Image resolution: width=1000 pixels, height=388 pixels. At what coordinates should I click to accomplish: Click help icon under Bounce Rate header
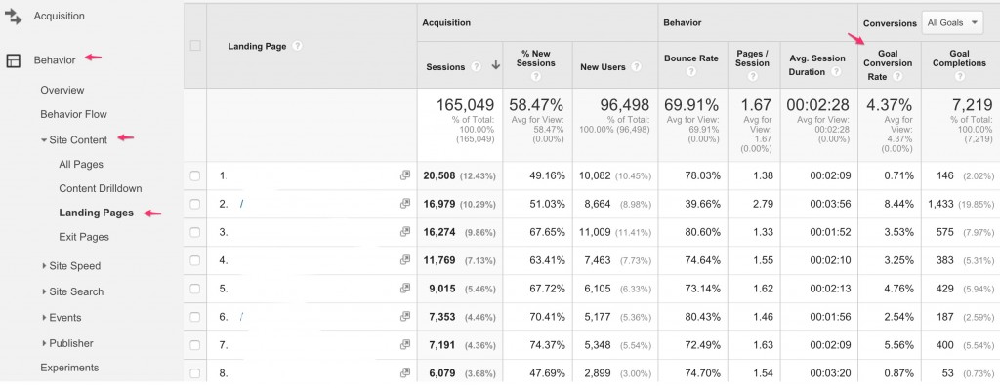[x=690, y=72]
